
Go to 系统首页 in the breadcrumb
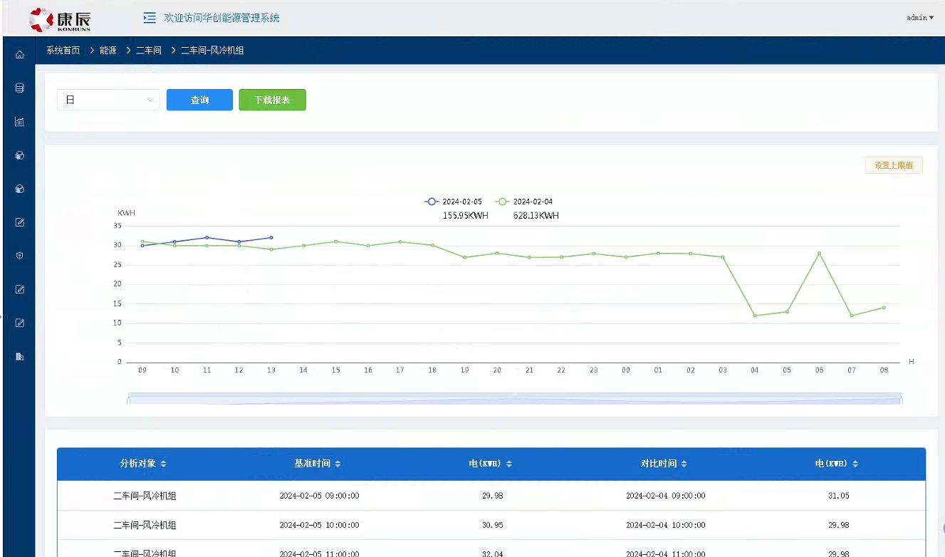point(63,51)
